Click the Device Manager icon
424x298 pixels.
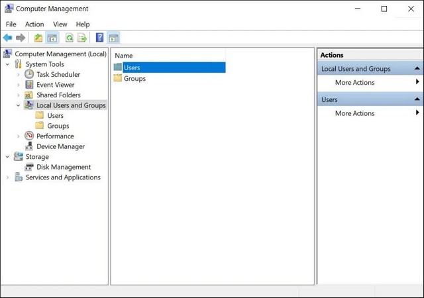(x=29, y=146)
